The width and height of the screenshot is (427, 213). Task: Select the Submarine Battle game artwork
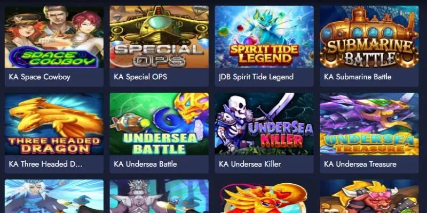click(x=369, y=37)
